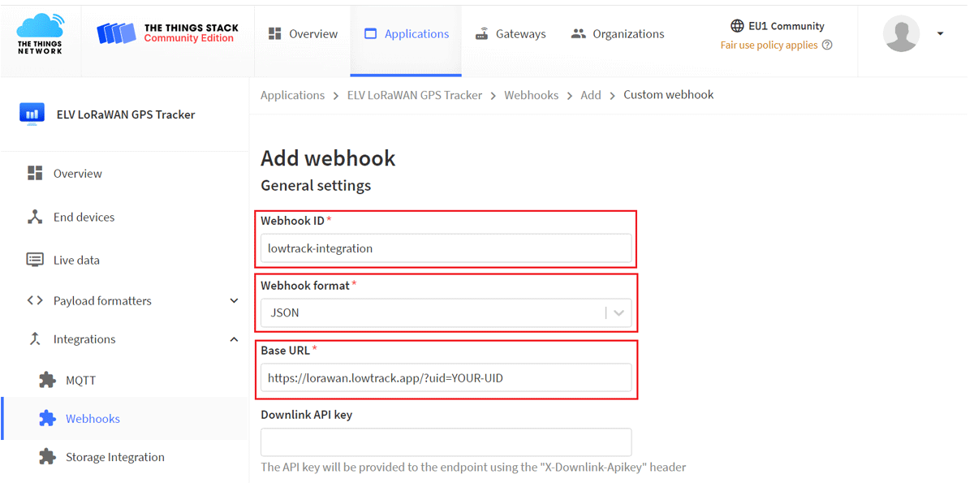974x487 pixels.
Task: Click the Live data monitor icon
Action: click(x=35, y=260)
